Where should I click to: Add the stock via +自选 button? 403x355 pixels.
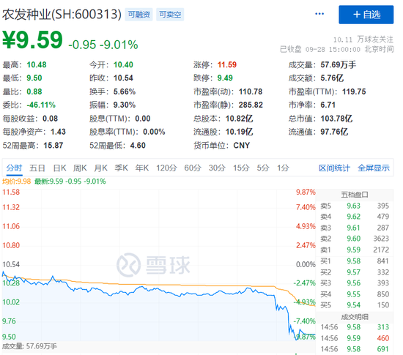pyautogui.click(x=366, y=15)
